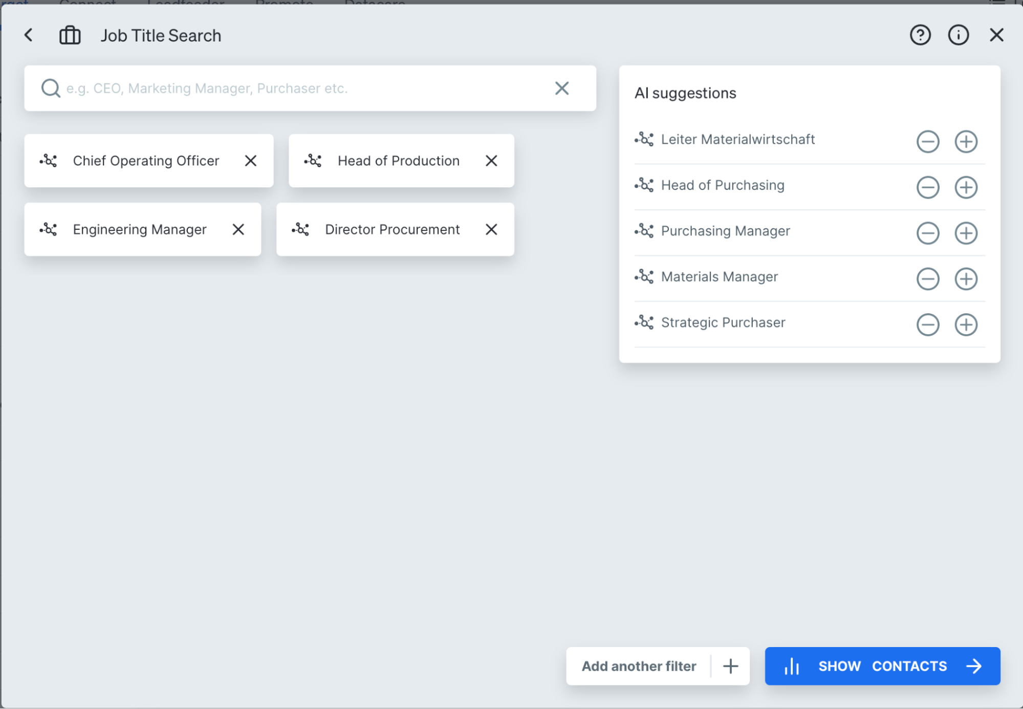Click the briefcase icon next to Job Title Search
1023x709 pixels.
70,35
